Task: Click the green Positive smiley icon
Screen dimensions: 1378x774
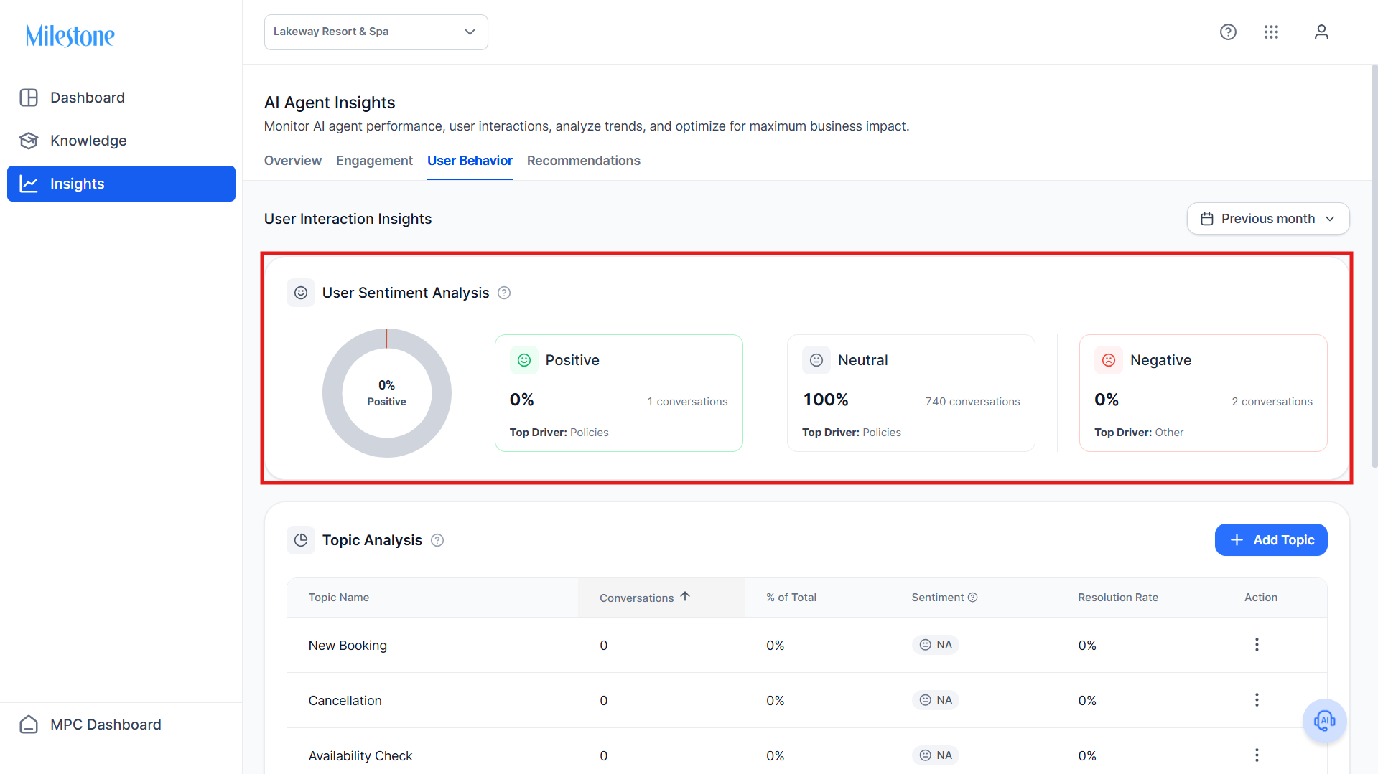Action: pyautogui.click(x=524, y=360)
